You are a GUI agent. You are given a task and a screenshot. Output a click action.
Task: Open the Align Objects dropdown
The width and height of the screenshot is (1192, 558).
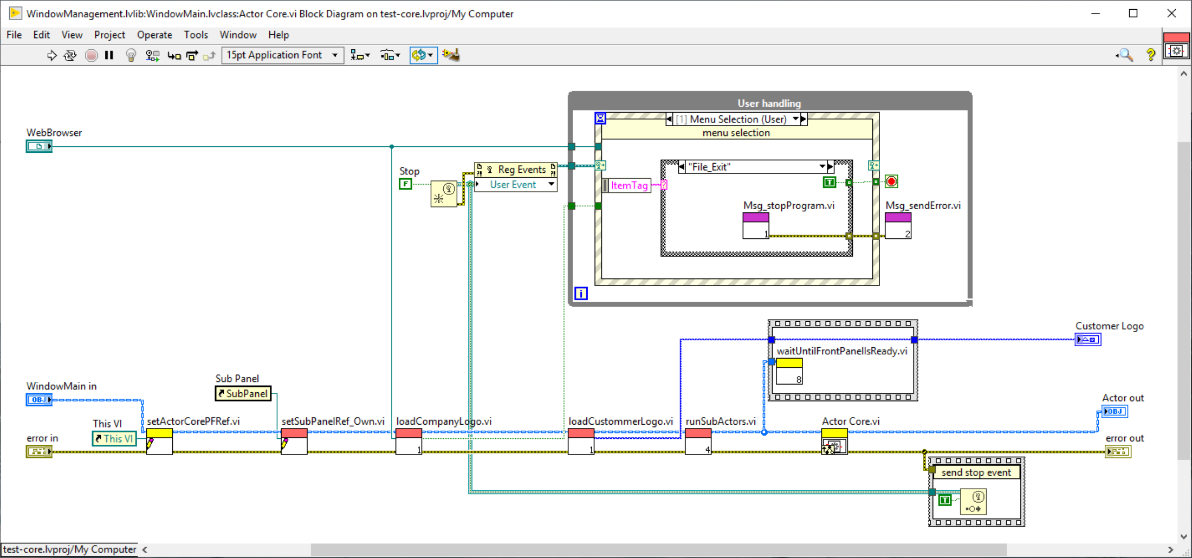360,55
